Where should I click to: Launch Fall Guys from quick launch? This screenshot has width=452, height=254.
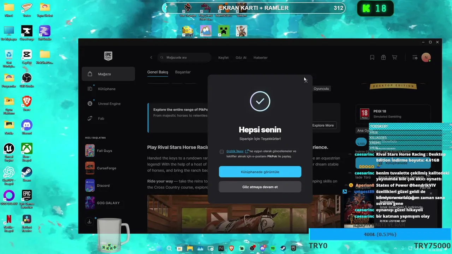coord(108,151)
